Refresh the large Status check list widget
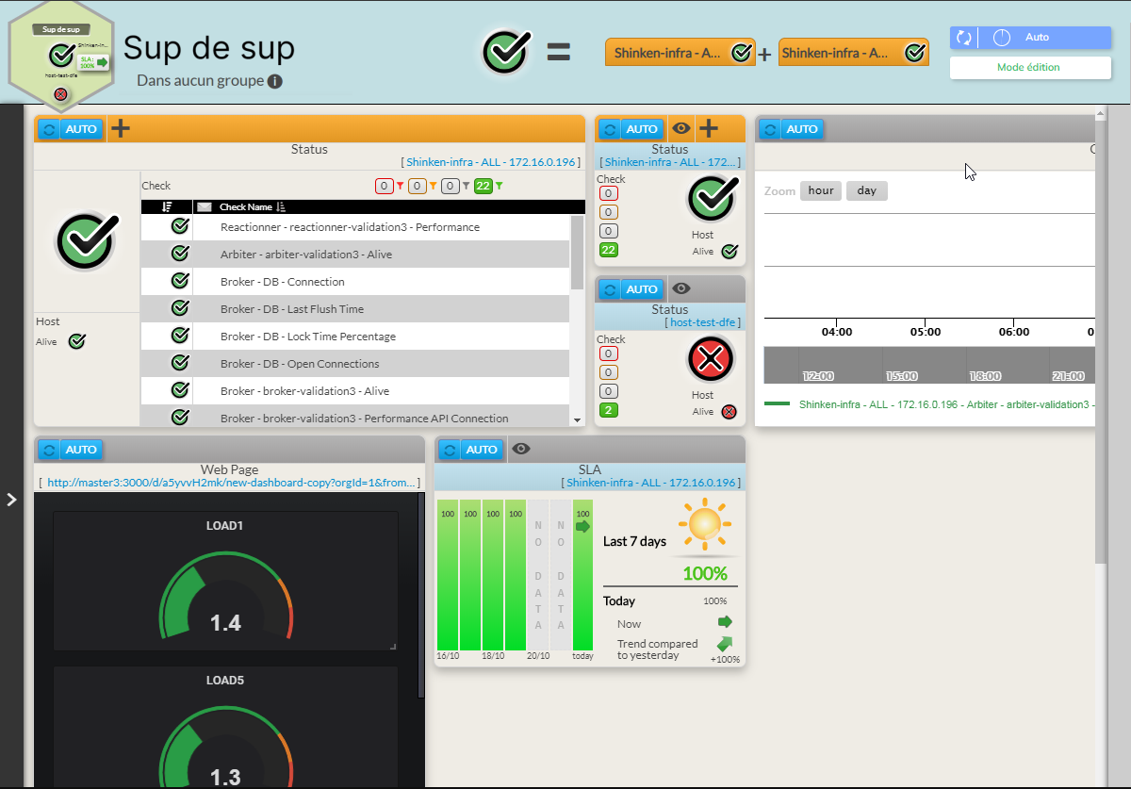This screenshot has height=789, width=1131. click(49, 129)
